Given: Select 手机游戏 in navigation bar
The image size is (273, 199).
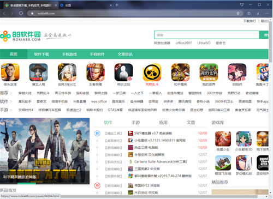Looking at the screenshot, I should (x=69, y=54).
